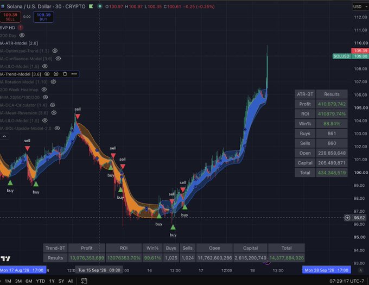Toggle visibility of 200 Week Heatmap
Image resolution: width=369 pixels, height=285 pixels.
tap(44, 90)
